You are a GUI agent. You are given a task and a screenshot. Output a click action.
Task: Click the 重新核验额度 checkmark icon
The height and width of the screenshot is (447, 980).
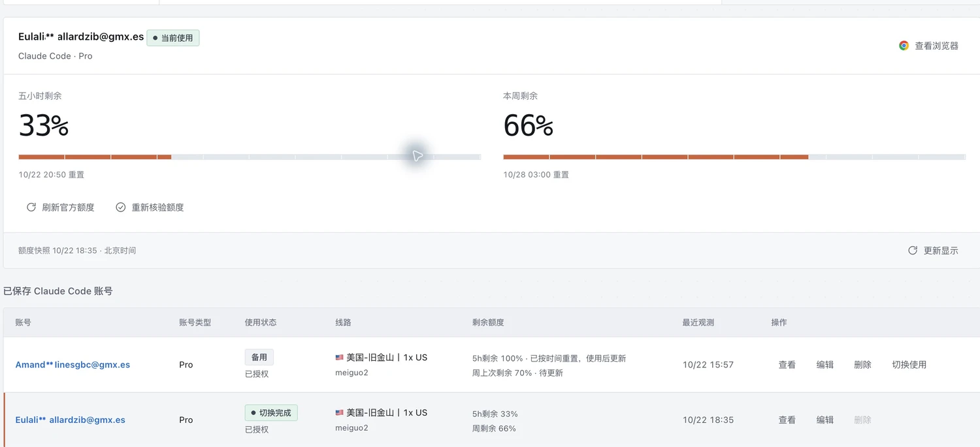[x=120, y=207]
